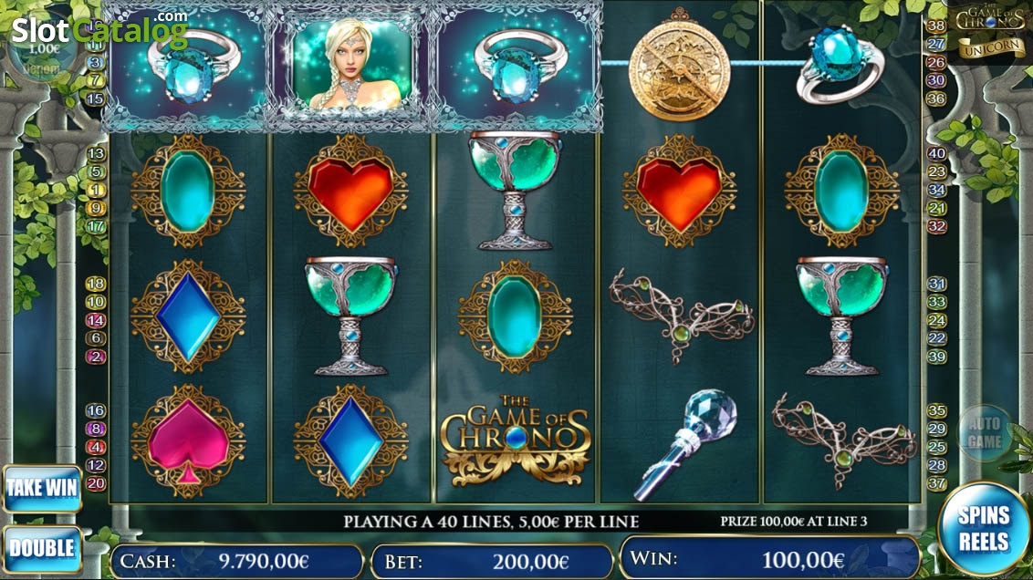Click the SPINS REELS button

point(984,529)
